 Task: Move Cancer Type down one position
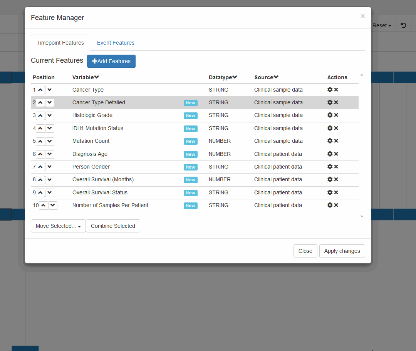pos(49,90)
